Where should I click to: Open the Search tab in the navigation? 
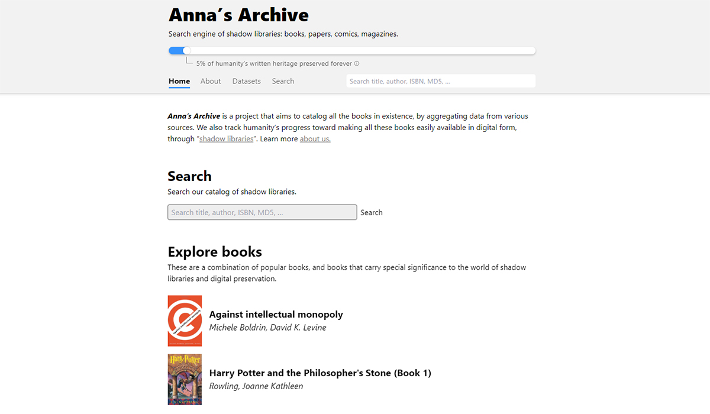[283, 81]
